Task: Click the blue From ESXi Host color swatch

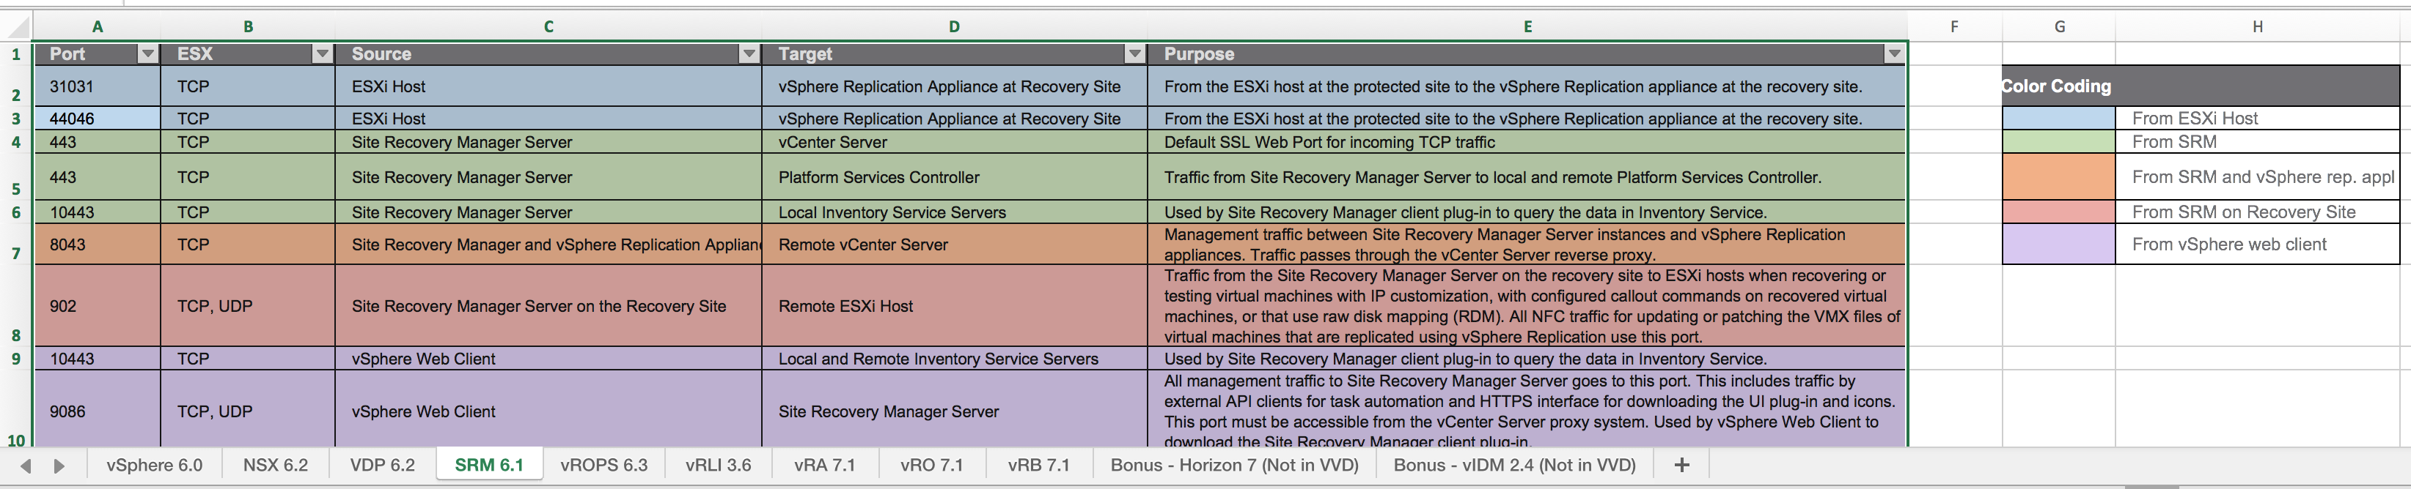Action: pos(2059,119)
